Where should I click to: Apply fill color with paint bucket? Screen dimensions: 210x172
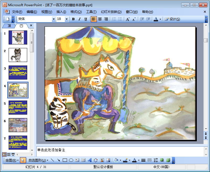click(116, 160)
